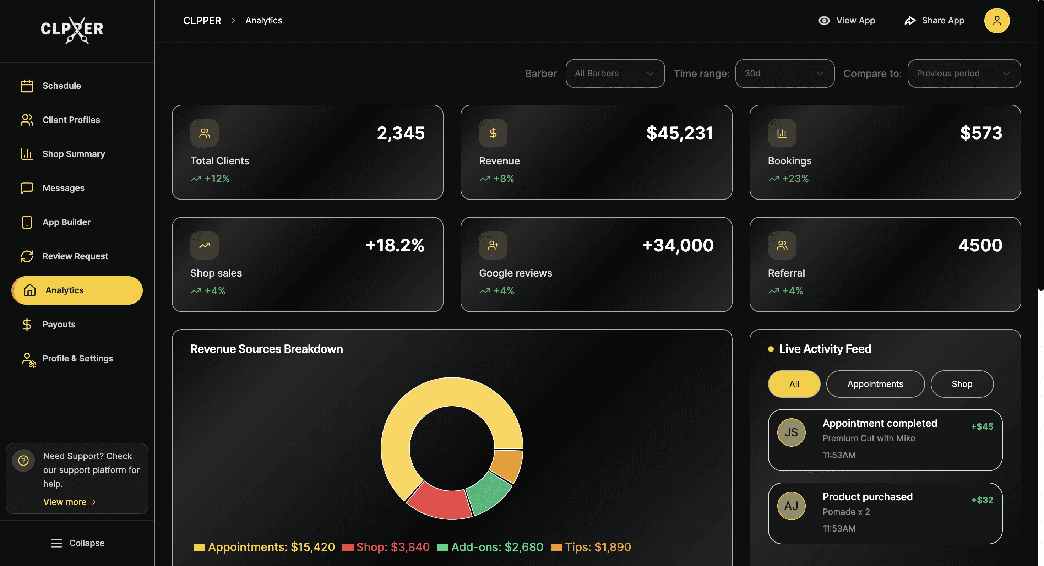Screen dimensions: 1044x566
Task: Open the user avatar profile icon
Action: tap(996, 21)
